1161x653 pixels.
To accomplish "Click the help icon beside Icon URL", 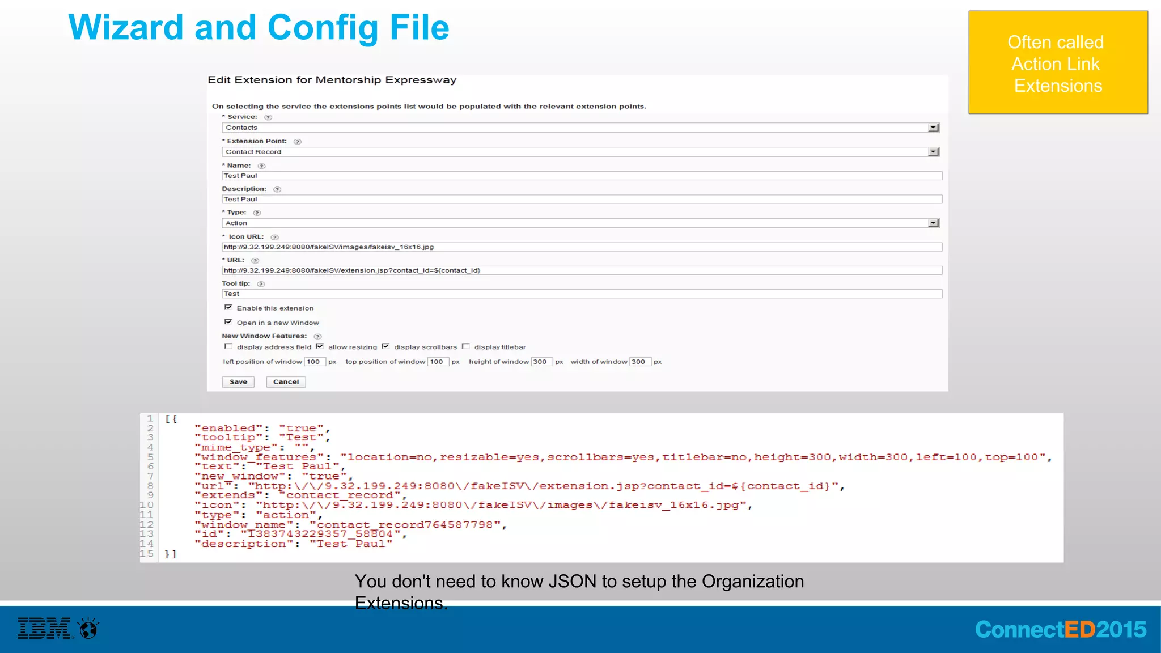I will pyautogui.click(x=274, y=237).
